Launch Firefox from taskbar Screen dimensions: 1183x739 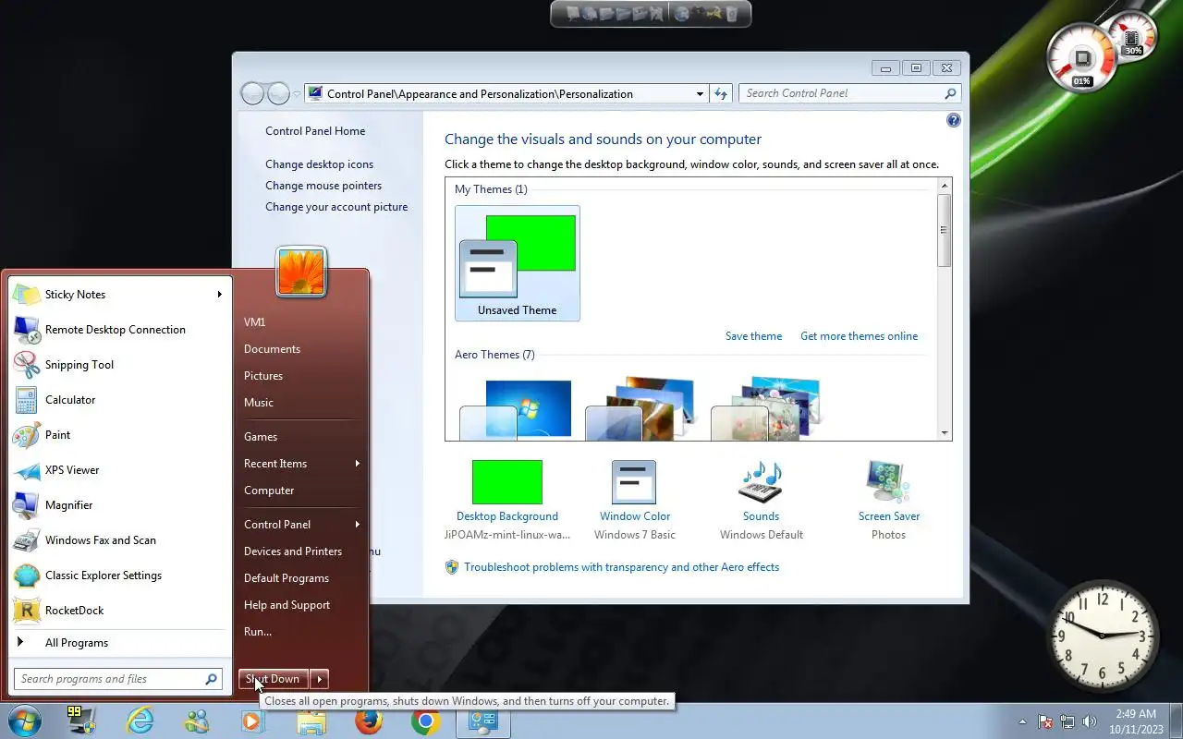point(369,721)
